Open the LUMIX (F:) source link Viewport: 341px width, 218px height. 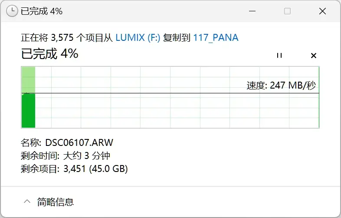(138, 38)
